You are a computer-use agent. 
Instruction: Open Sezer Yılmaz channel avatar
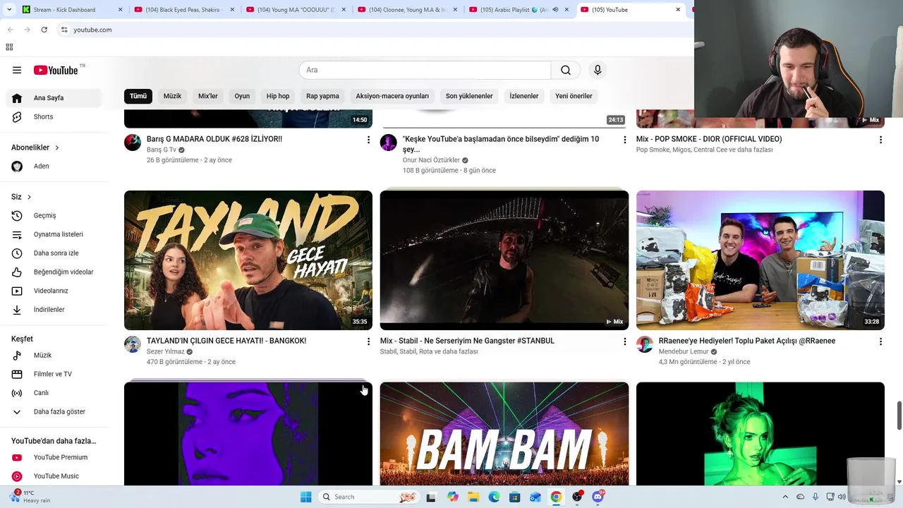[133, 344]
